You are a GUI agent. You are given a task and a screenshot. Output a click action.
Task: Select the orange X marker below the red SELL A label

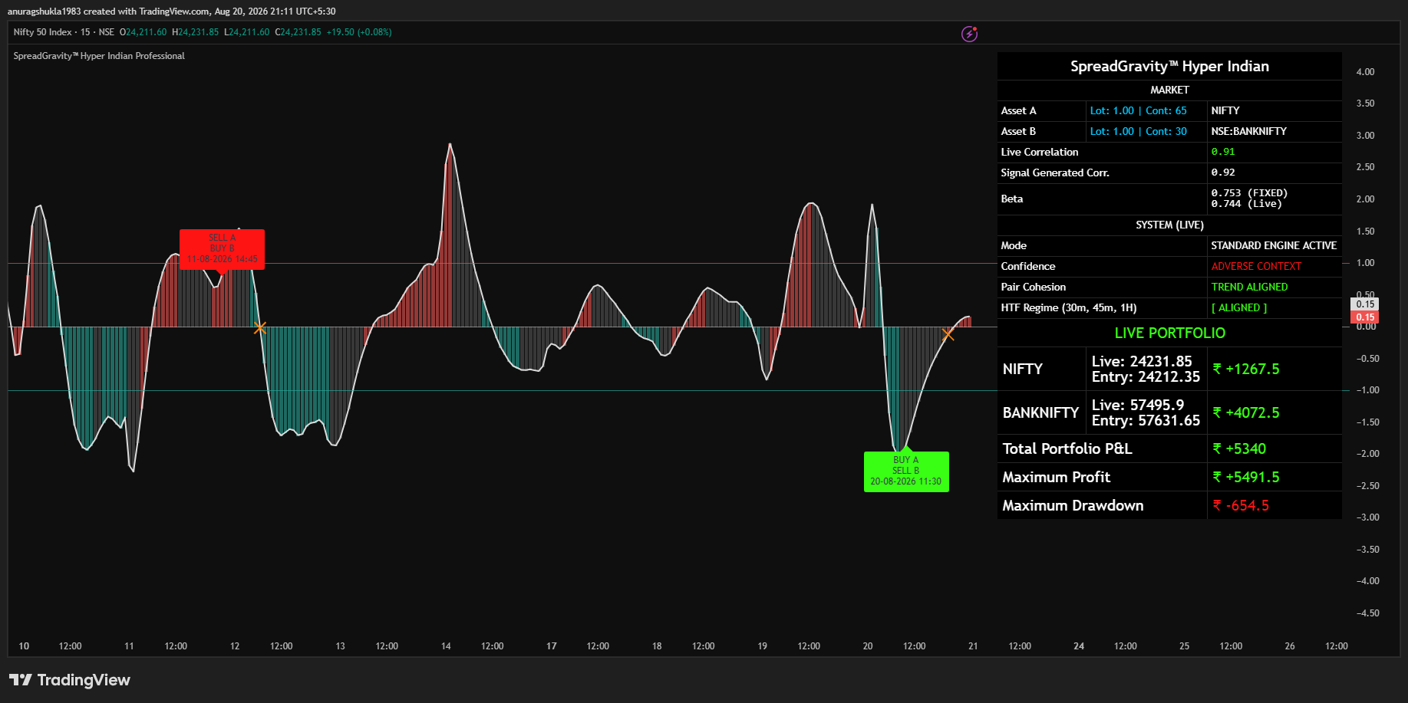pos(260,328)
